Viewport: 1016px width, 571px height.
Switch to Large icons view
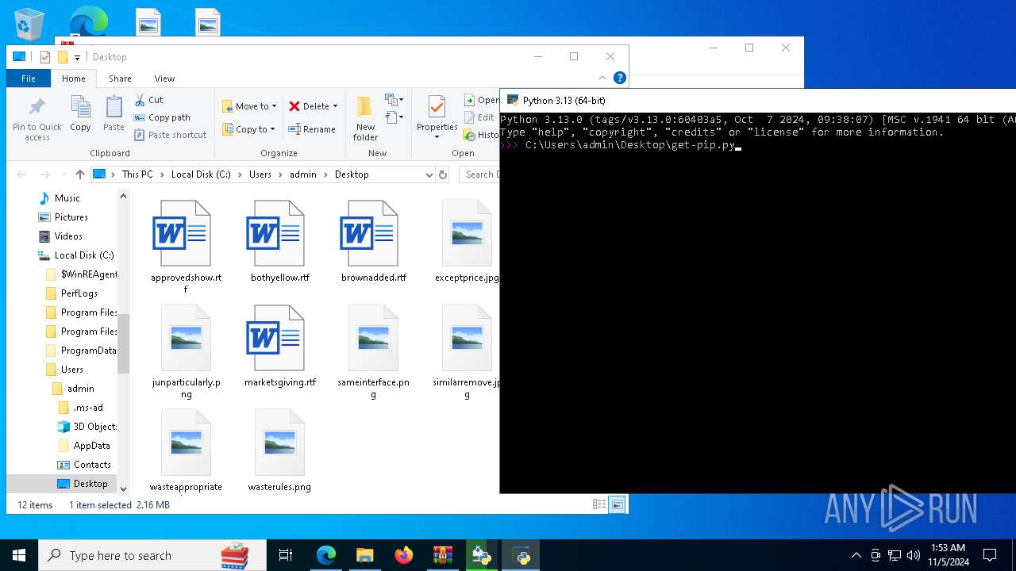[x=617, y=504]
